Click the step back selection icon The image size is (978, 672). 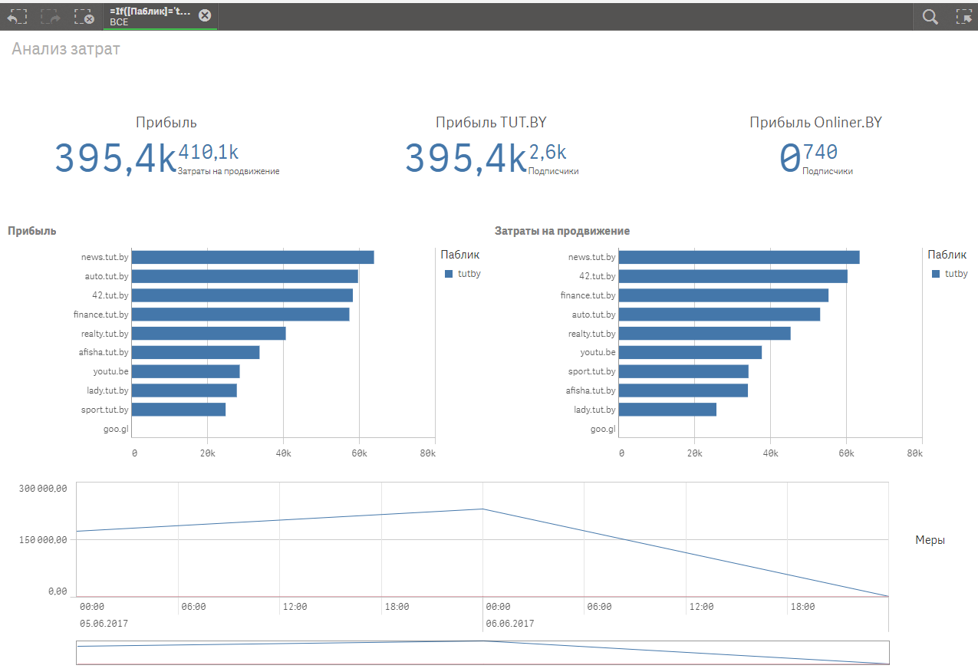(x=17, y=16)
